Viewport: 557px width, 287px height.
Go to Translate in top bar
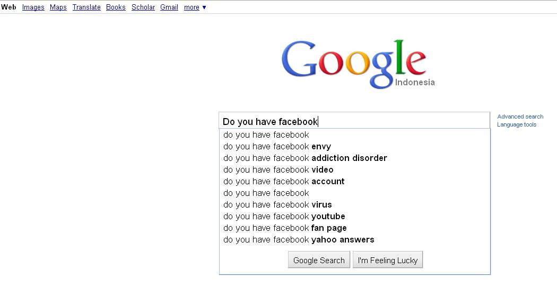click(86, 7)
